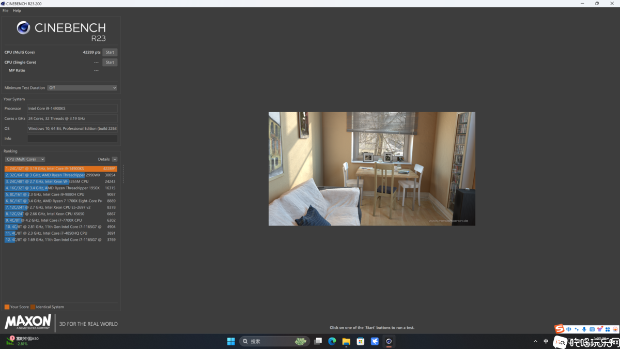Click the Cinebench taskbar icon

(389, 341)
